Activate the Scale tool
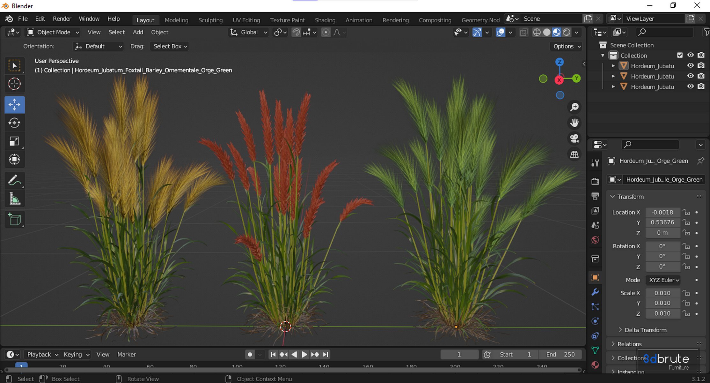 (x=14, y=141)
